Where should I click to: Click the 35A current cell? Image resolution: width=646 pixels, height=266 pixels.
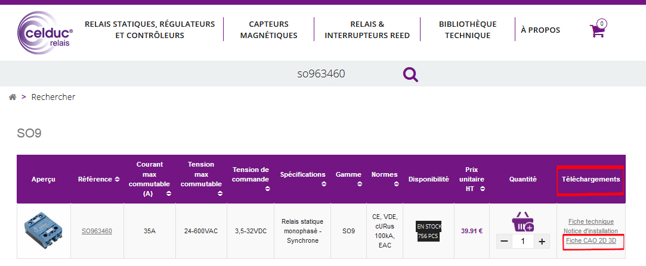coord(150,231)
